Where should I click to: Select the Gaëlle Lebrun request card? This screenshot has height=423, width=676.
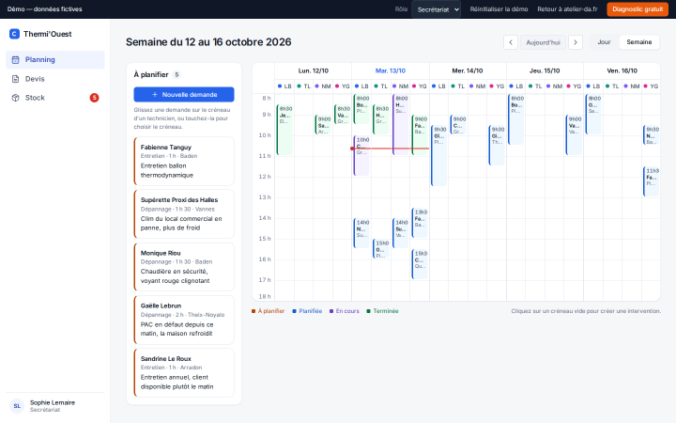(184, 320)
